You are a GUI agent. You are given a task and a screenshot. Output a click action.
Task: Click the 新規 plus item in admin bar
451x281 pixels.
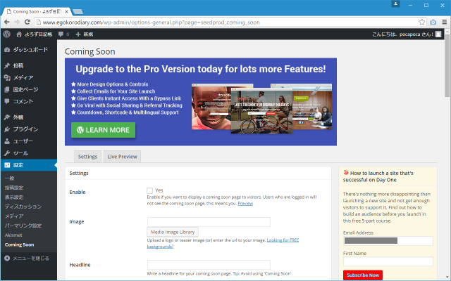coord(85,34)
